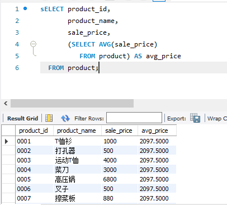The image size is (227, 205).
Task: Sort by the product_id column header
Action: [x=34, y=131]
